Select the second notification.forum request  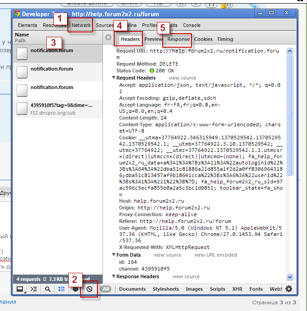pyautogui.click(x=58, y=72)
